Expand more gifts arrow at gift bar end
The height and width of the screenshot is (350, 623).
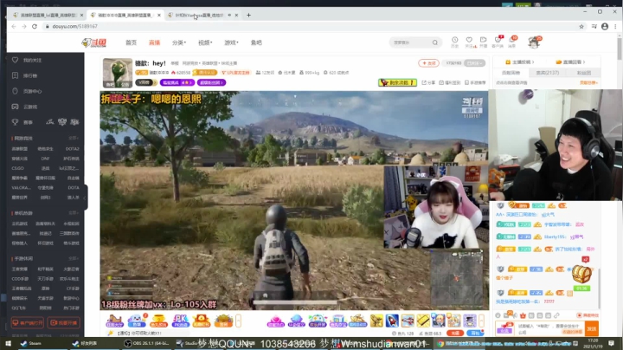[482, 321]
